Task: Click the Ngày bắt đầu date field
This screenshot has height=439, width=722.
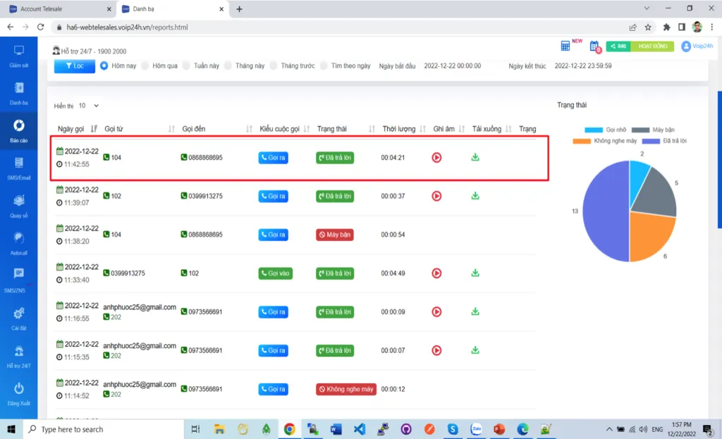Action: click(452, 66)
